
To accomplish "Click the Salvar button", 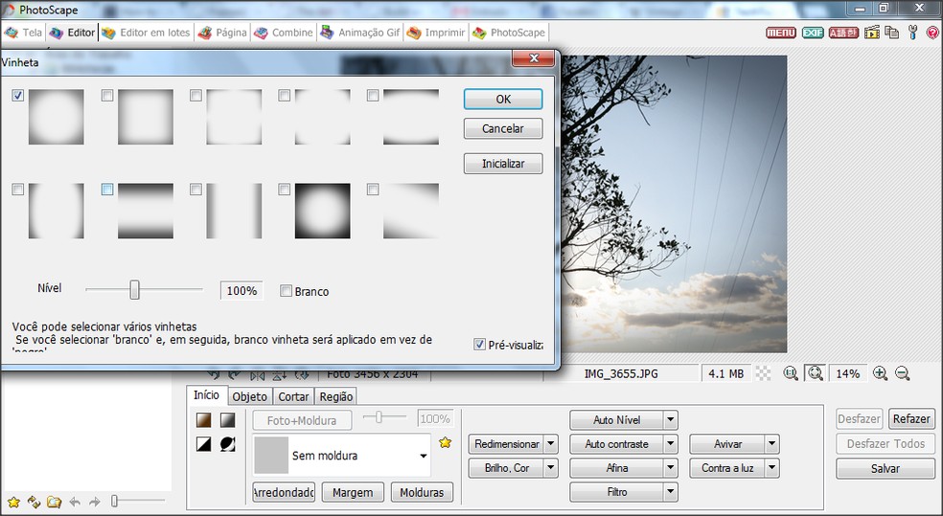I will click(x=885, y=468).
